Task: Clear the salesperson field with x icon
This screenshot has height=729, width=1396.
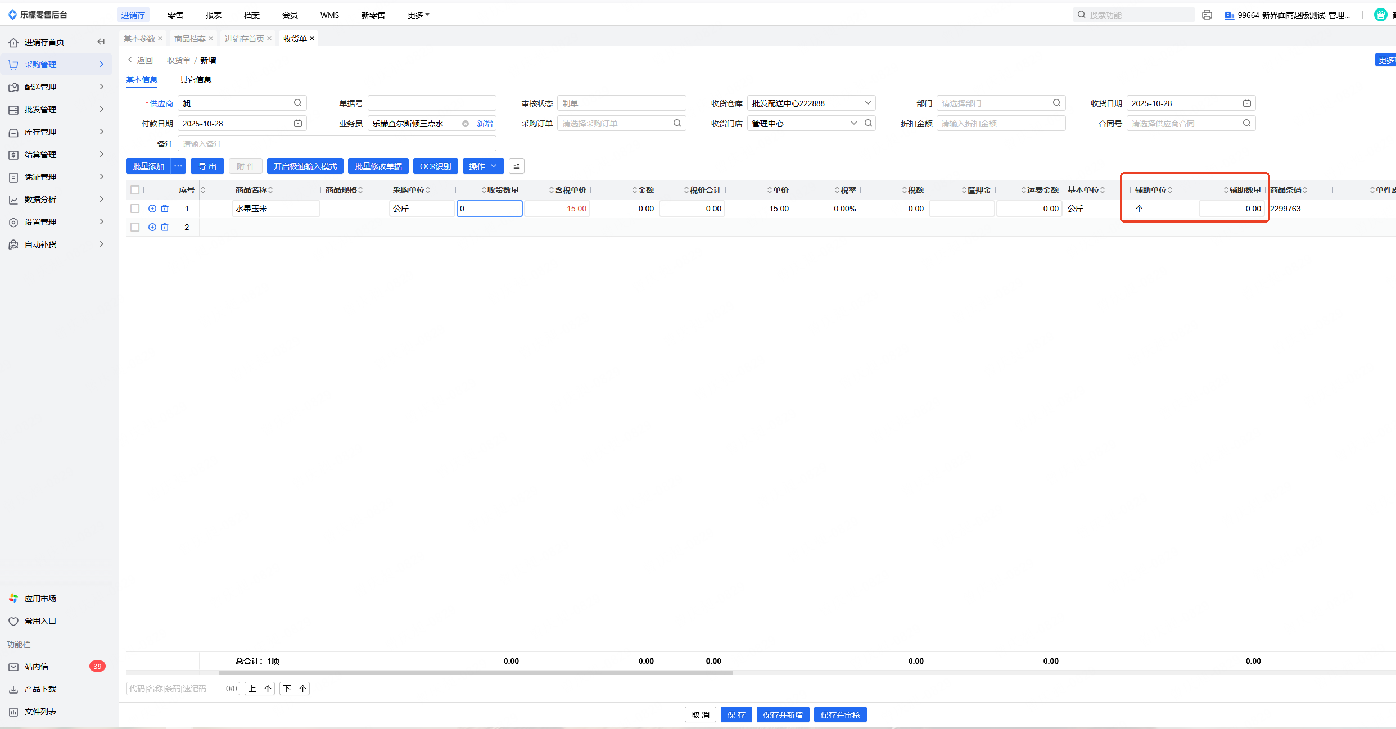Action: (x=465, y=124)
